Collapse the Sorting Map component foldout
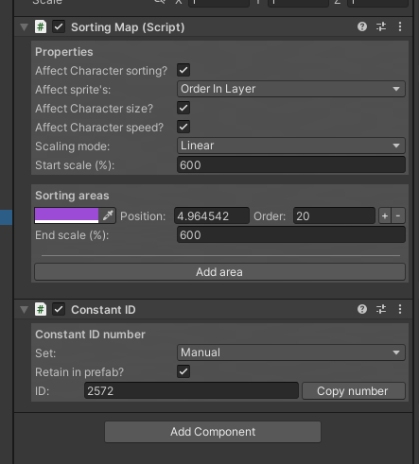This screenshot has height=464, width=419. pos(25,27)
